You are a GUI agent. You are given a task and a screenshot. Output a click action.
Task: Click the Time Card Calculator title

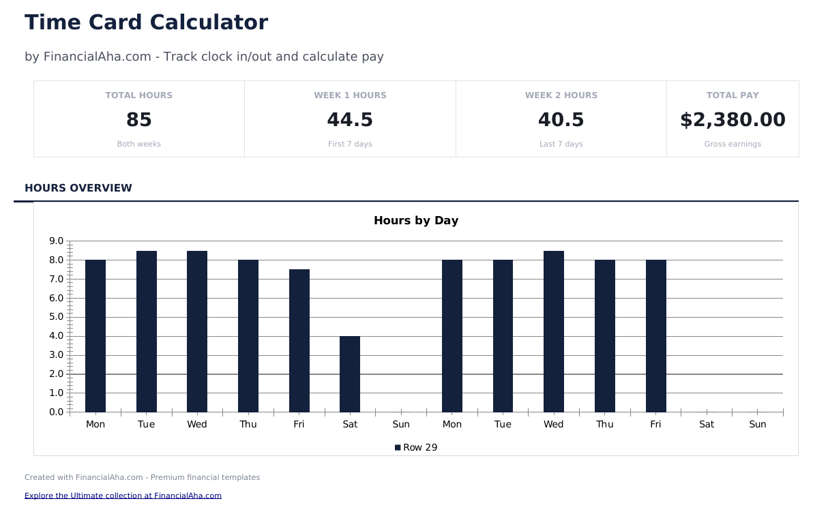tap(146, 22)
